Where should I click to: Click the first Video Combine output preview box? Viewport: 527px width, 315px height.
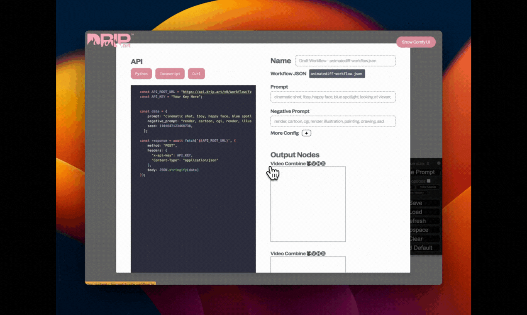(x=308, y=204)
